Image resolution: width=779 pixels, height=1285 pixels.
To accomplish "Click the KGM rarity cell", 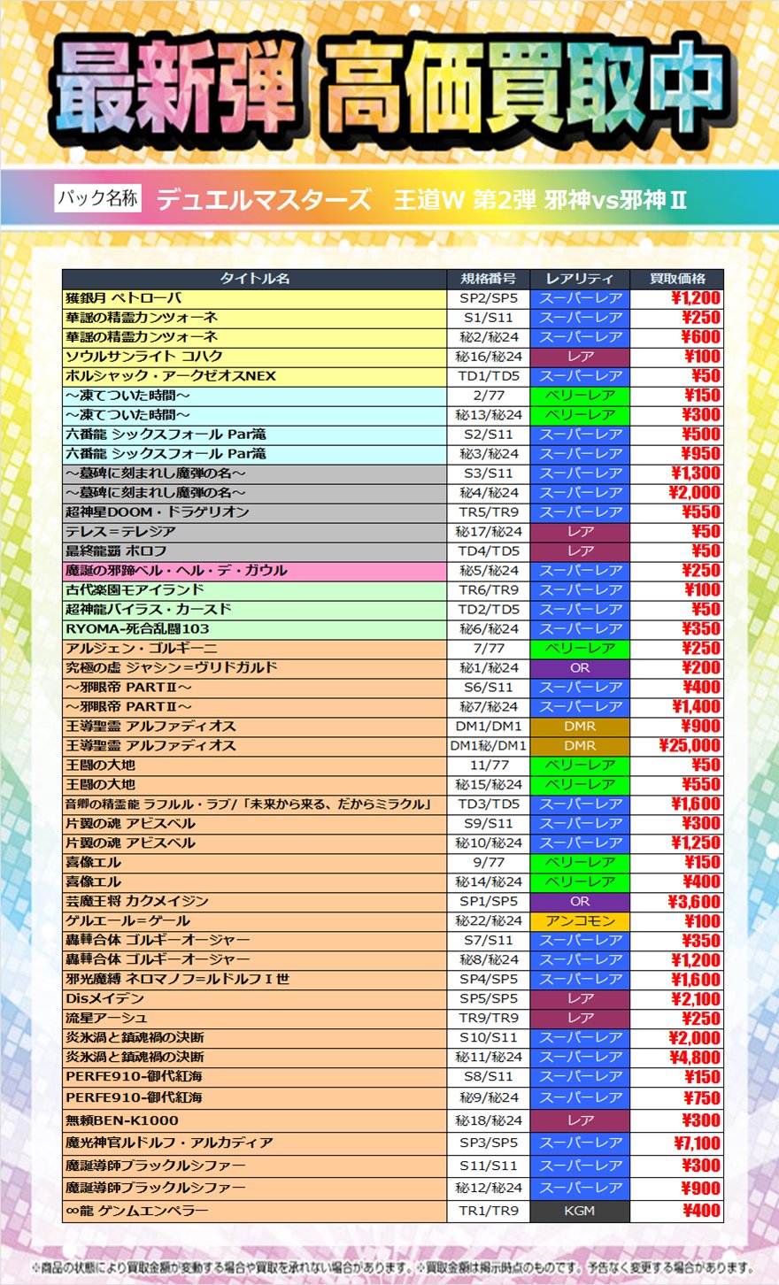I will point(580,1212).
